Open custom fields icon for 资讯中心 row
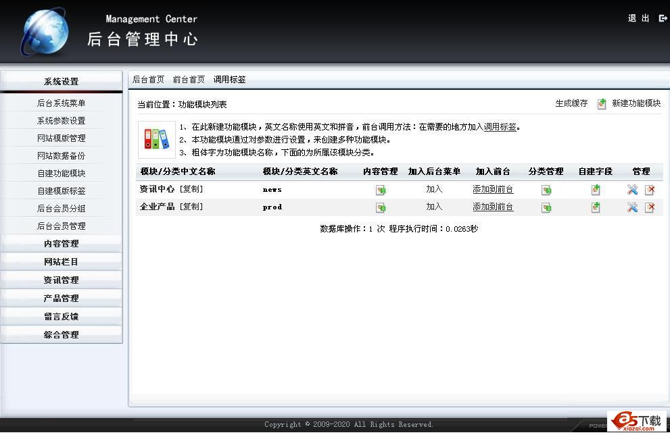The width and height of the screenshot is (670, 435). tap(596, 190)
